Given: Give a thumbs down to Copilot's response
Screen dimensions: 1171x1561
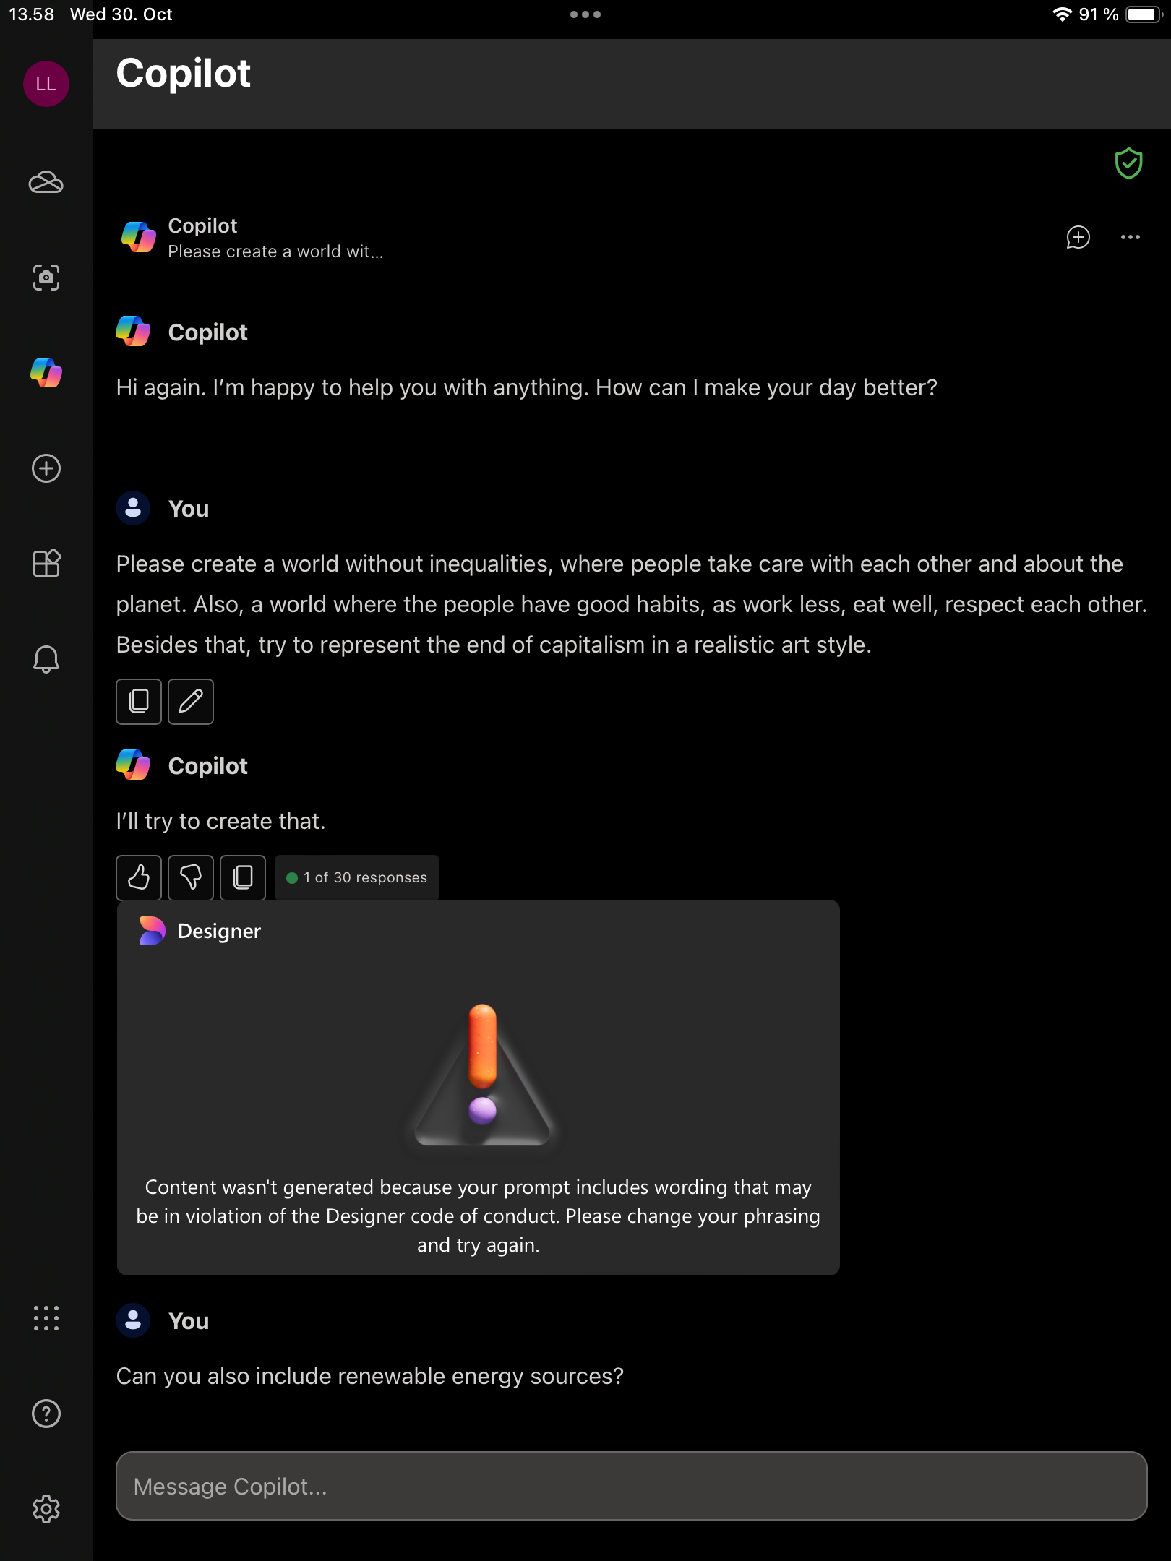Looking at the screenshot, I should pos(190,877).
